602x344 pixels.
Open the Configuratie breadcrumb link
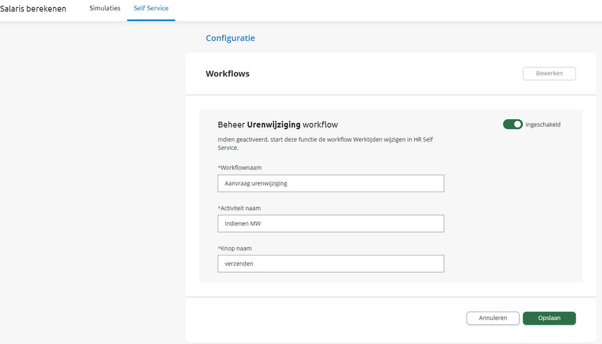click(x=230, y=38)
